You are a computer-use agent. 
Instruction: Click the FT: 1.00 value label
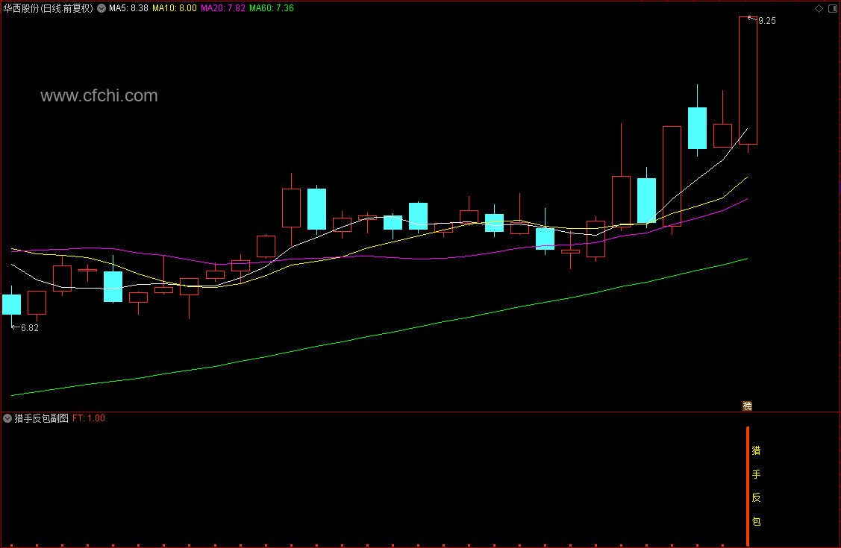coord(89,418)
